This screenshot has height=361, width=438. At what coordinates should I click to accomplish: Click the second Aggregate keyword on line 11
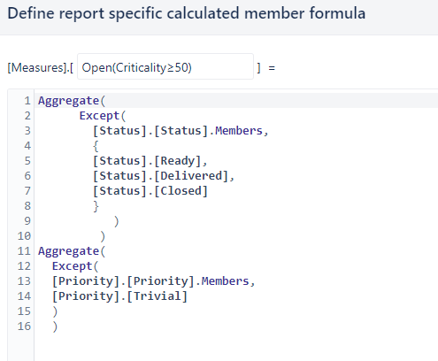click(x=68, y=251)
